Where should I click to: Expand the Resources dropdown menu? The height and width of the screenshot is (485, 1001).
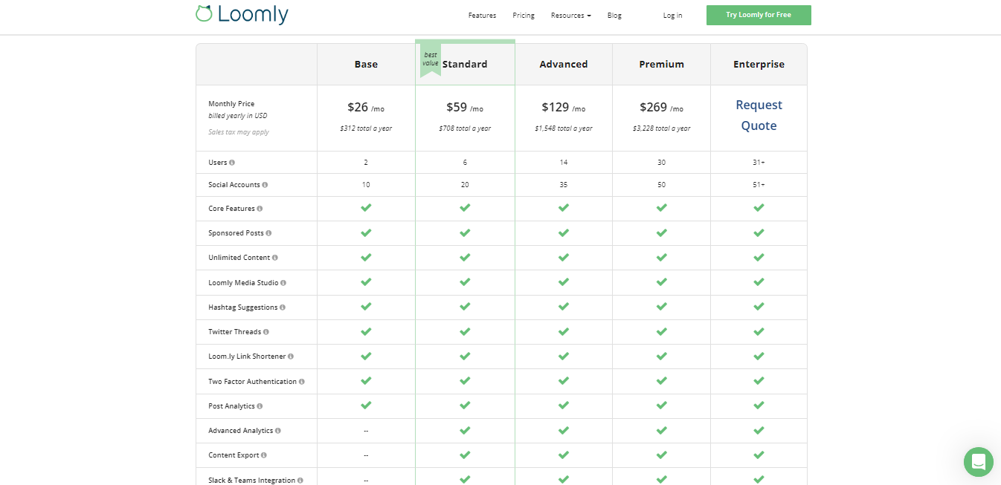click(570, 16)
